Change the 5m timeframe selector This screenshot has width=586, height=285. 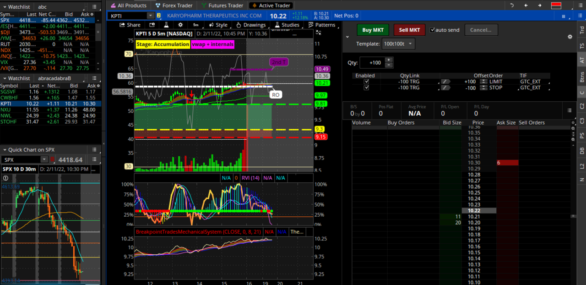point(196,25)
